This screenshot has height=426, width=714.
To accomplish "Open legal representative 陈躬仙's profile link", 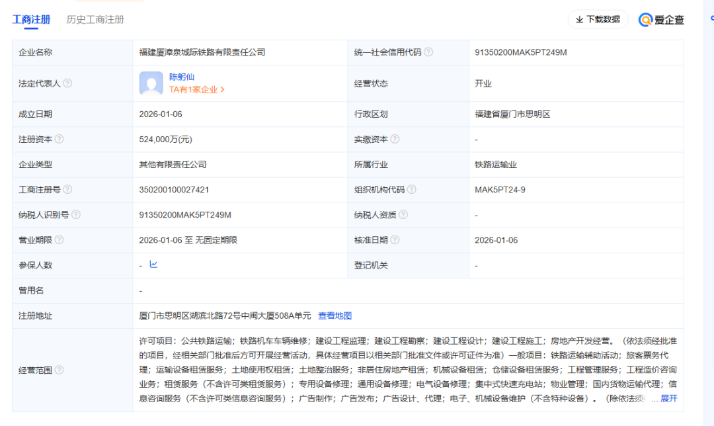I will 182,77.
